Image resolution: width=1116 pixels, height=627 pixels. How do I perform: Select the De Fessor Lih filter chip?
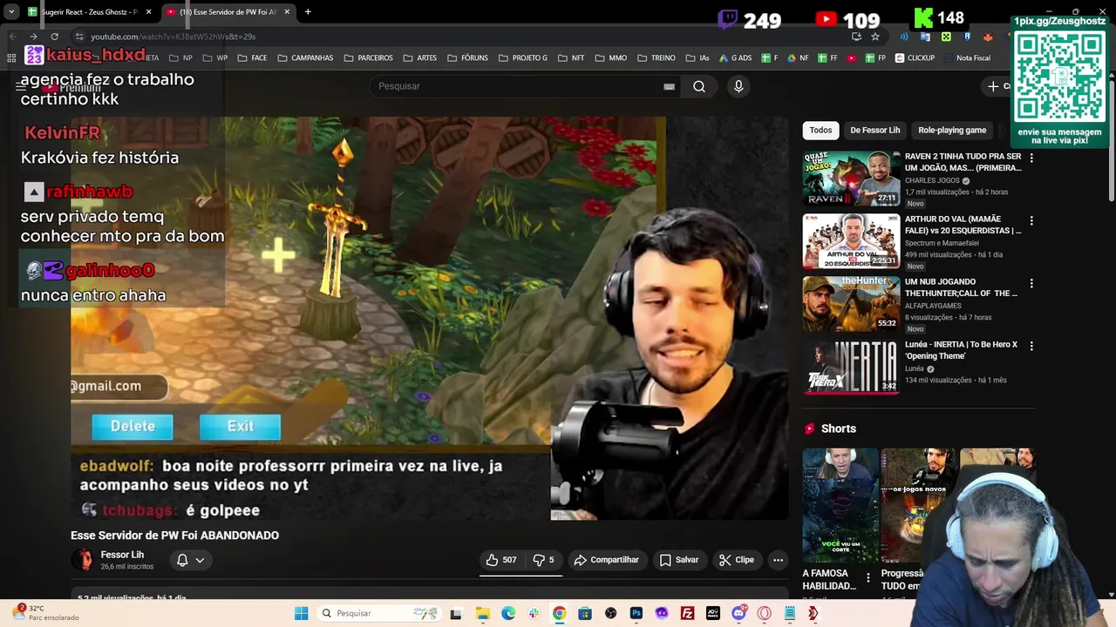(874, 130)
